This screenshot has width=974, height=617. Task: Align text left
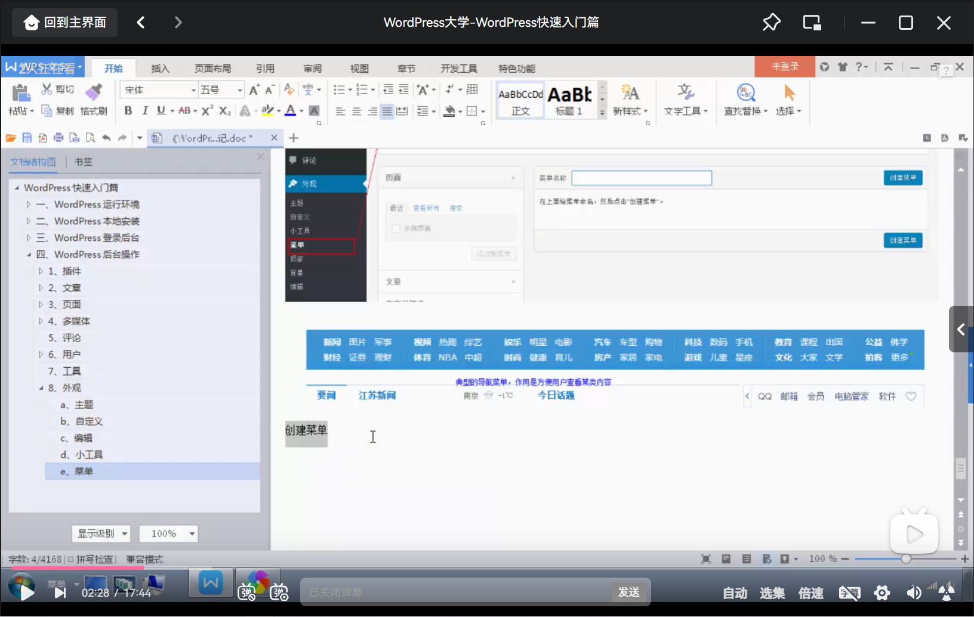click(x=340, y=111)
